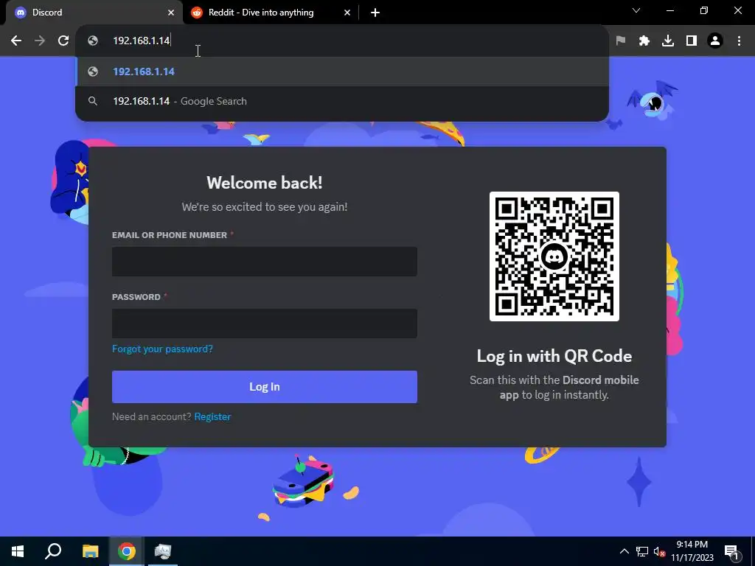Click the browser forward arrow
This screenshot has width=755, height=566.
click(40, 41)
